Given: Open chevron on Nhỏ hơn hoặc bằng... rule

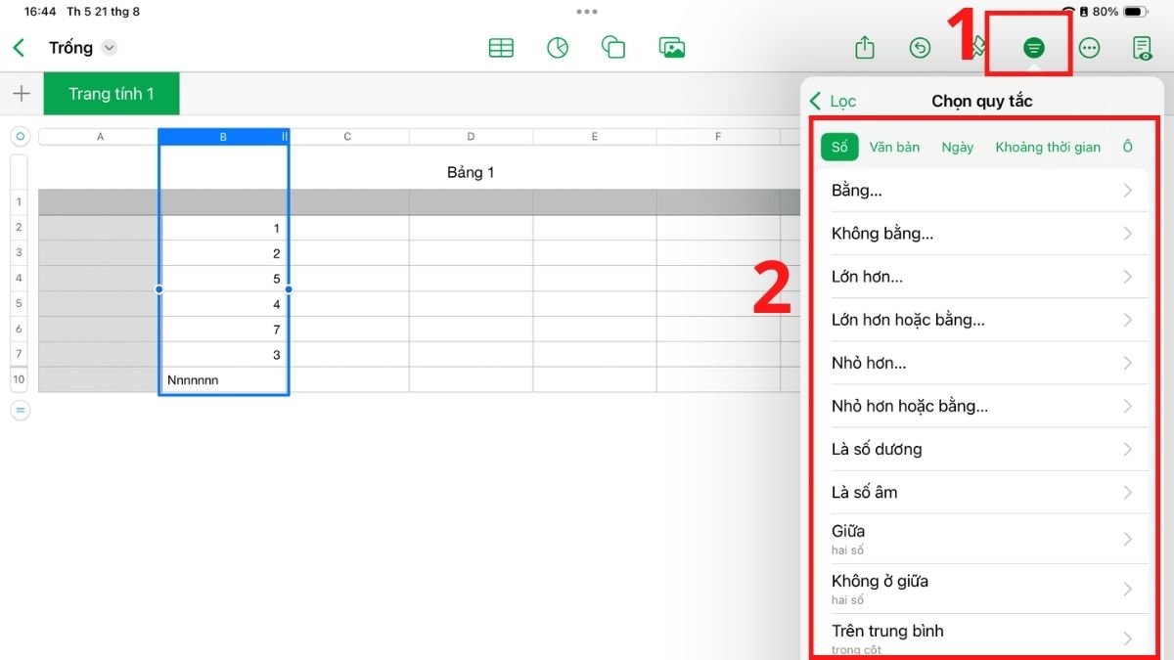Looking at the screenshot, I should pyautogui.click(x=1127, y=406).
